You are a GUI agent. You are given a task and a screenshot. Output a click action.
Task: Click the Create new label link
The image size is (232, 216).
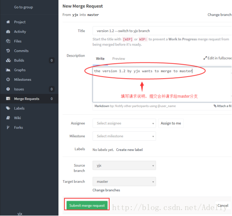point(129,150)
